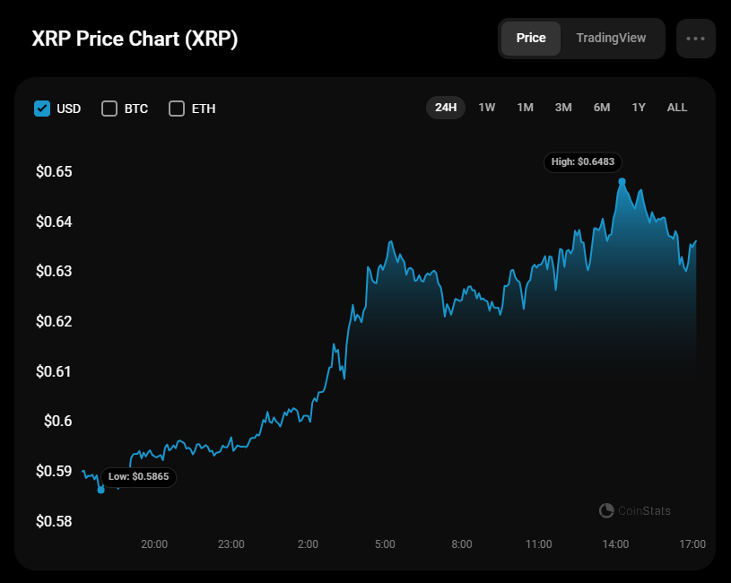The width and height of the screenshot is (731, 583).
Task: Switch to the Price tab
Action: pos(531,39)
